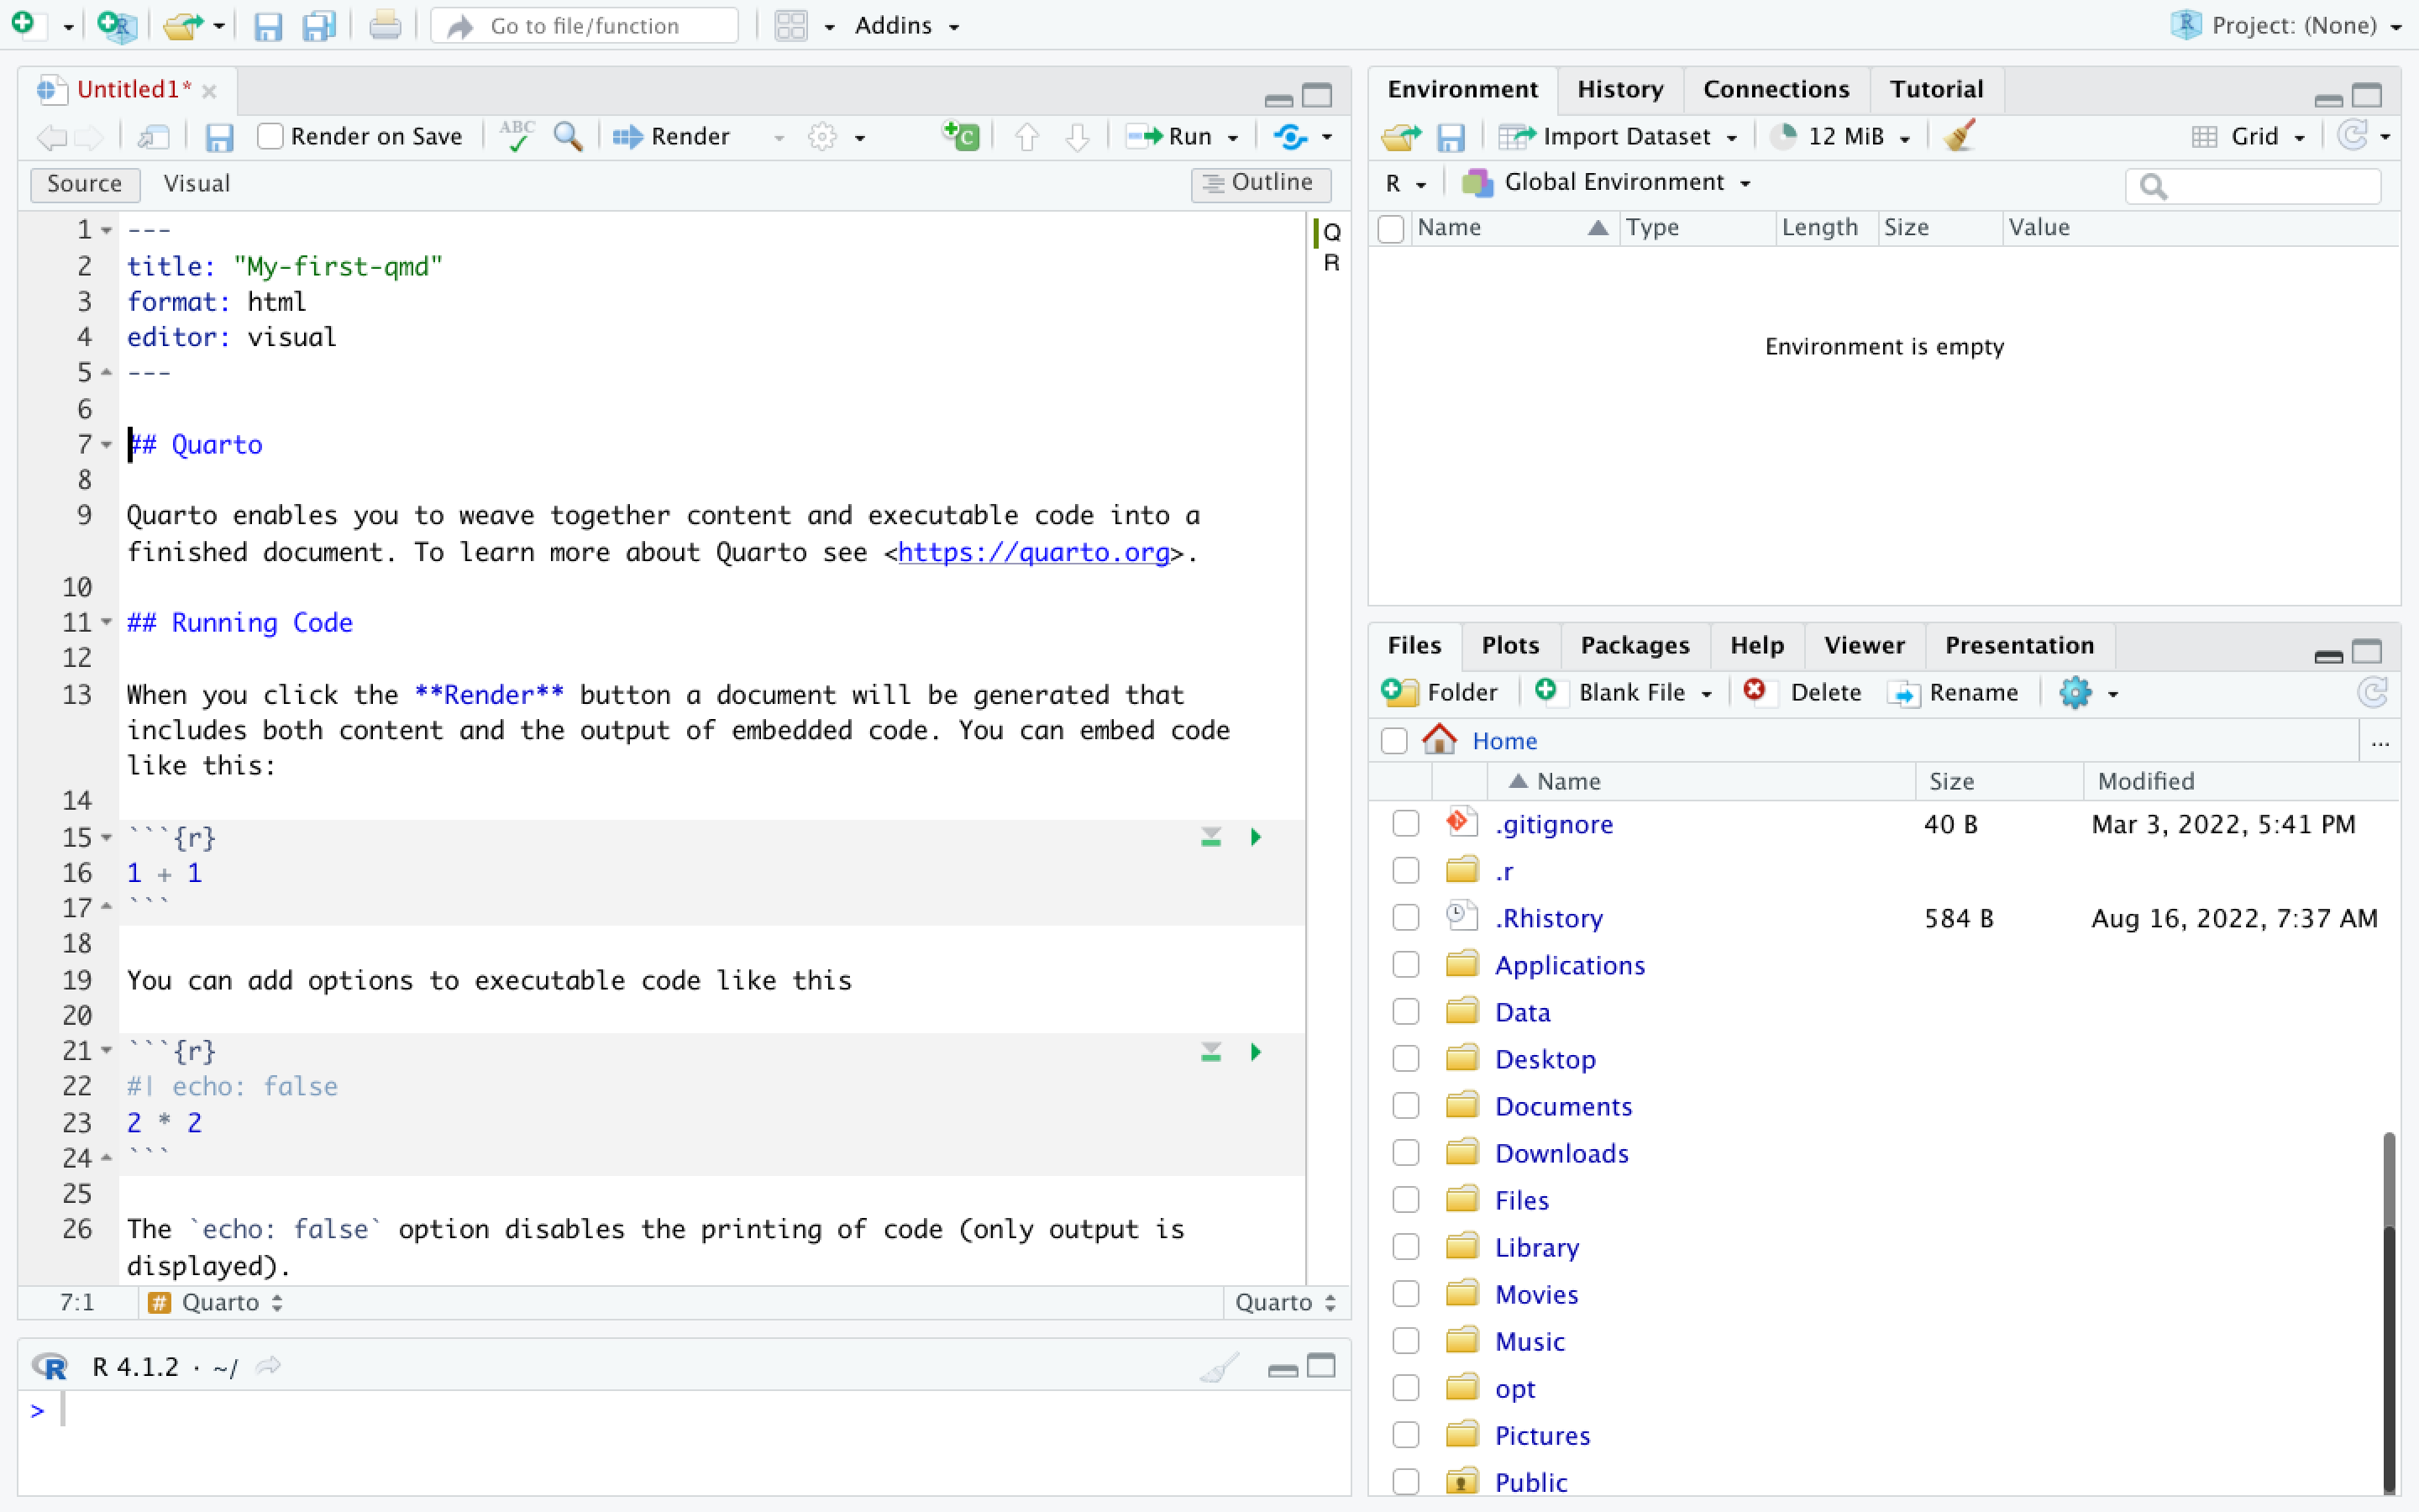
Task: Click the Files pane vertical scrollbar
Action: click(2388, 1312)
